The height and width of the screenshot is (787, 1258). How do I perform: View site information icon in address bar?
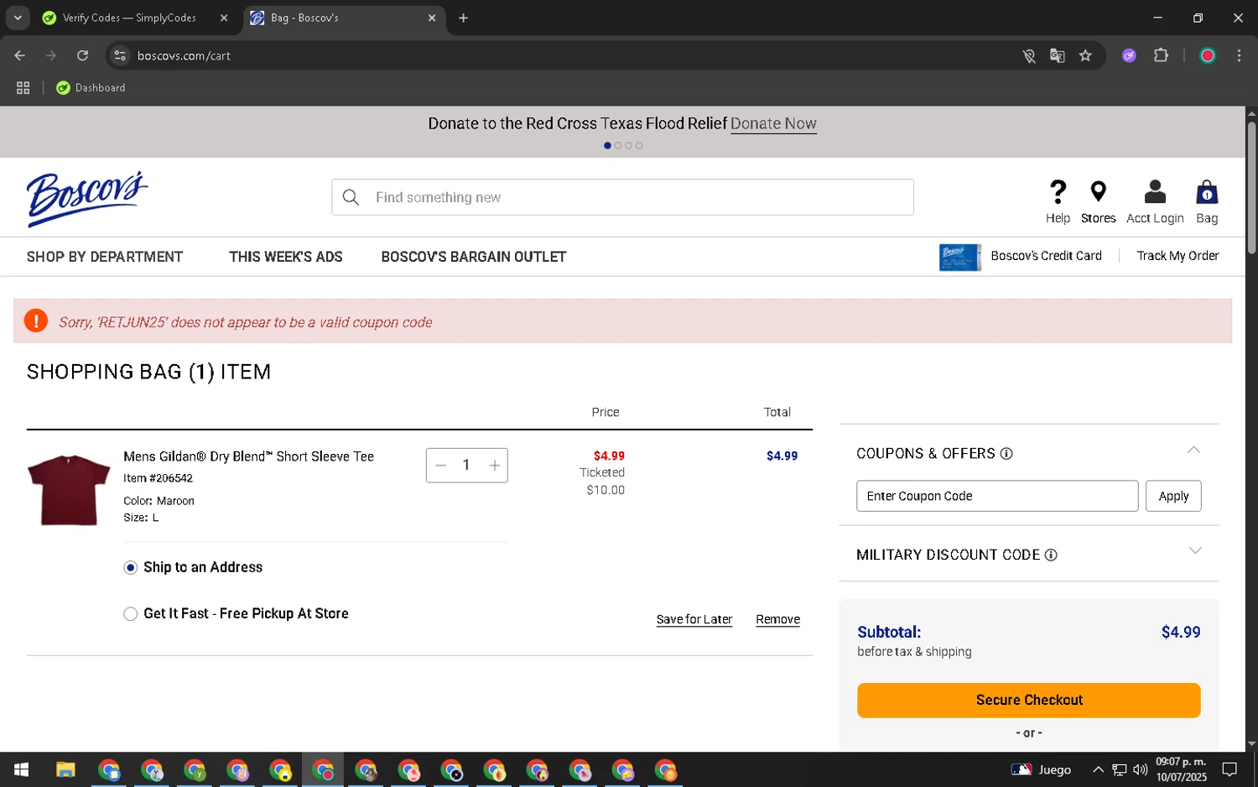[120, 55]
